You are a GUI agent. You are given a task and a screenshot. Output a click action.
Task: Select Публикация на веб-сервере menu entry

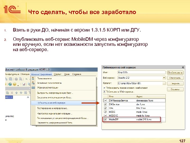[x=63, y=103]
